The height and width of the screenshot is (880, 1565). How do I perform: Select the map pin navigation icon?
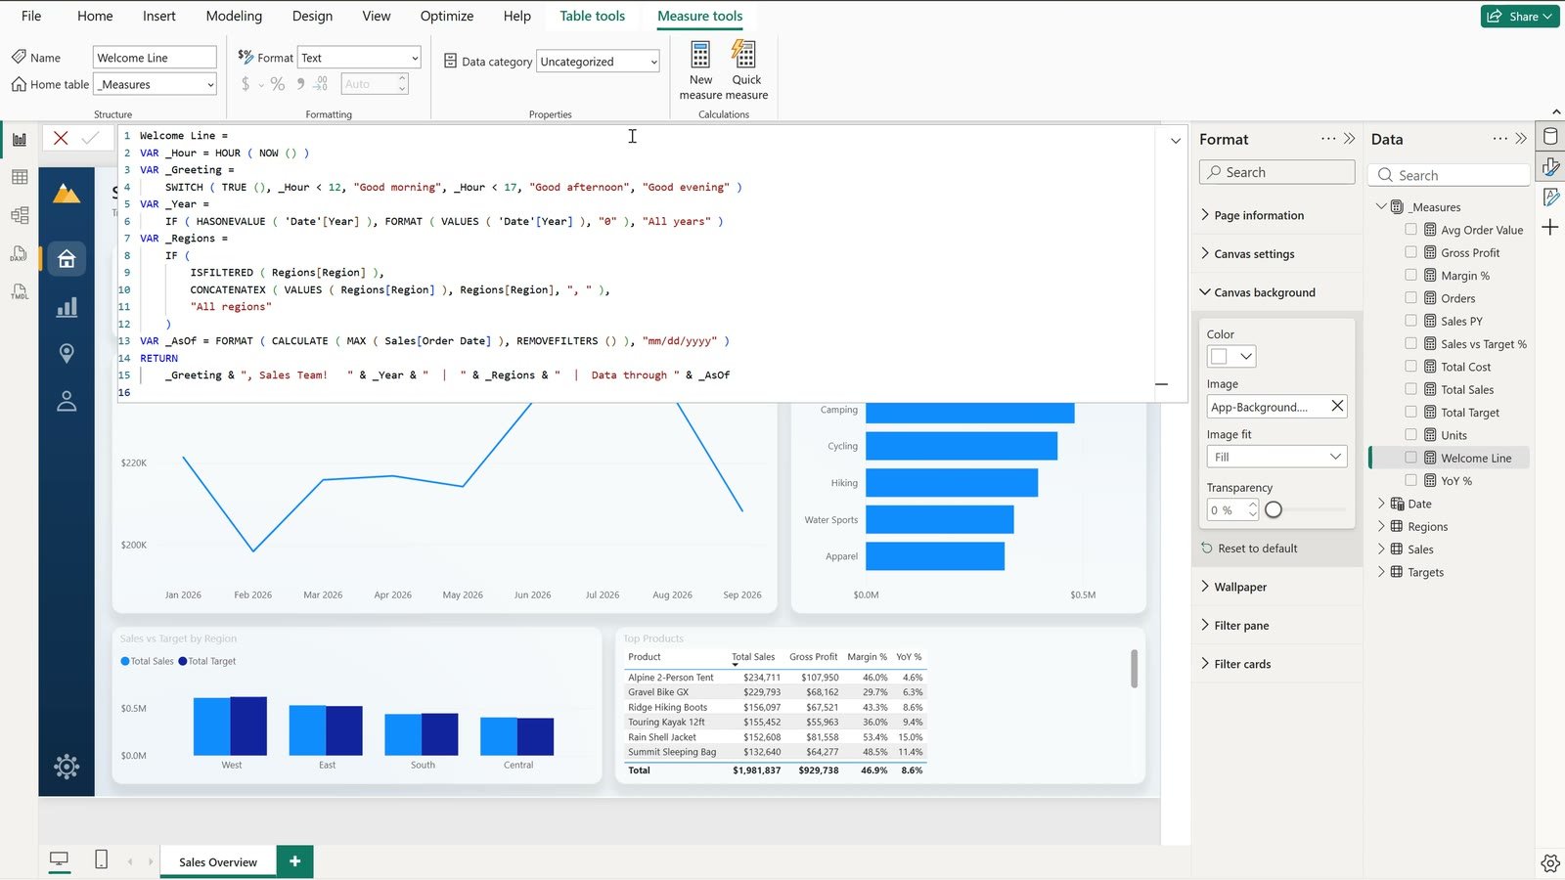67,353
